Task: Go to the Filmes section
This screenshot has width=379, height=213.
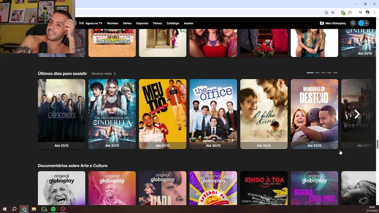Action: pos(158,23)
